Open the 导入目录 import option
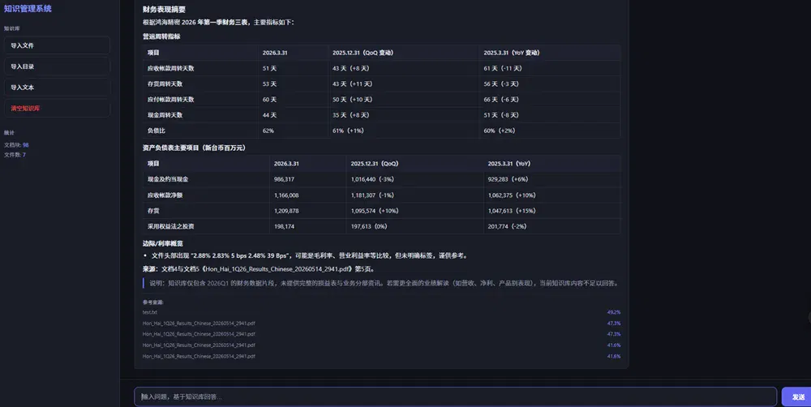Viewport: 811px width, 407px height. pos(57,66)
